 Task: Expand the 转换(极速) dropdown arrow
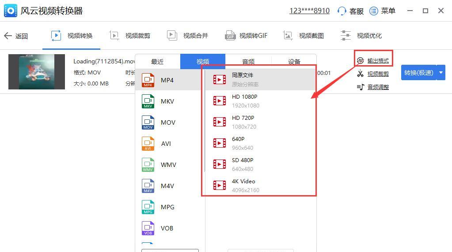point(441,73)
